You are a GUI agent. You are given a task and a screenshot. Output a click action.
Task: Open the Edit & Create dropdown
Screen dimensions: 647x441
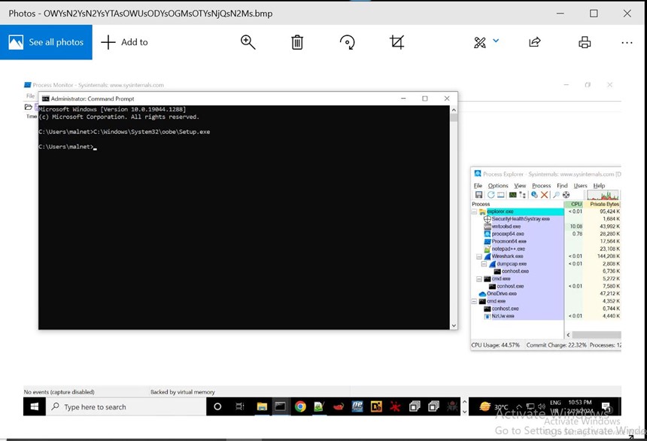[x=486, y=42]
